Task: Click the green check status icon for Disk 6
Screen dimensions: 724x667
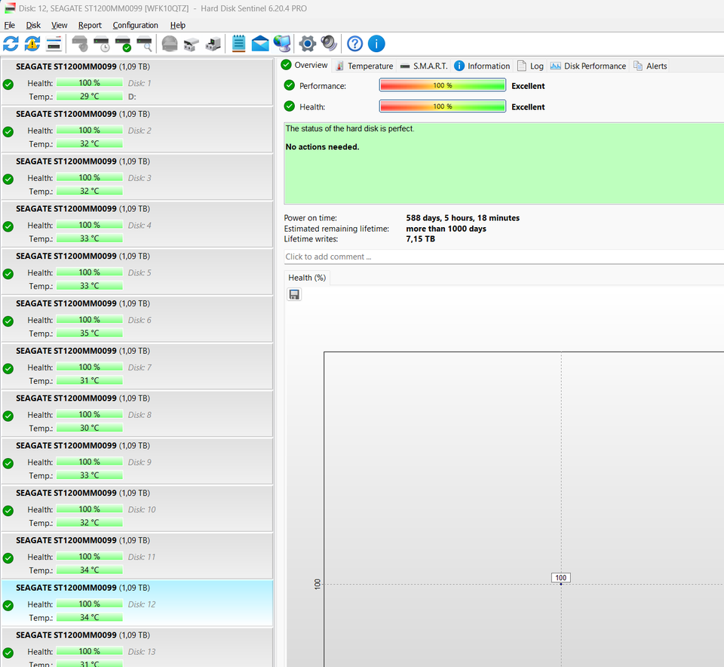Action: click(8, 321)
